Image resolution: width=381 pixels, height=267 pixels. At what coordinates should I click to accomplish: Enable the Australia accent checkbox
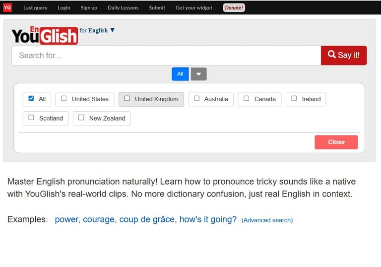tap(196, 98)
